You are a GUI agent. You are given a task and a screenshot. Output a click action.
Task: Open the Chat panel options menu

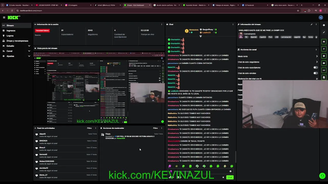[233, 24]
